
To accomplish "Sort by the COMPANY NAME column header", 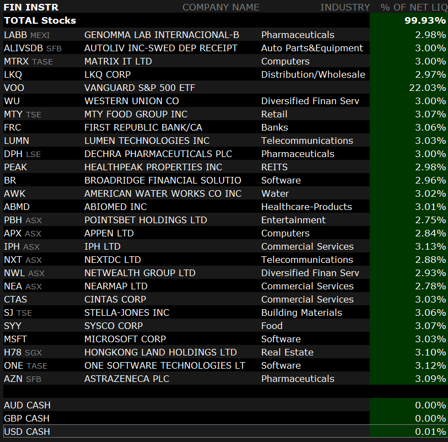I will click(x=221, y=7).
